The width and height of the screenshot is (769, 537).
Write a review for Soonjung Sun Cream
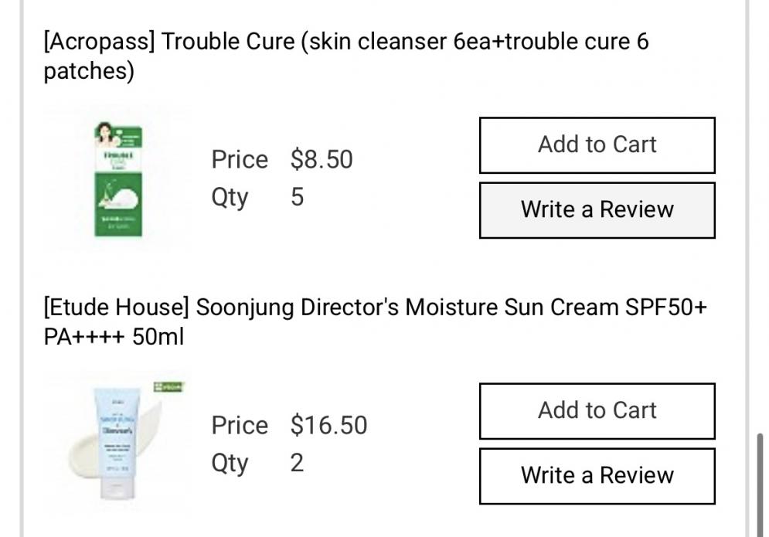tap(597, 476)
